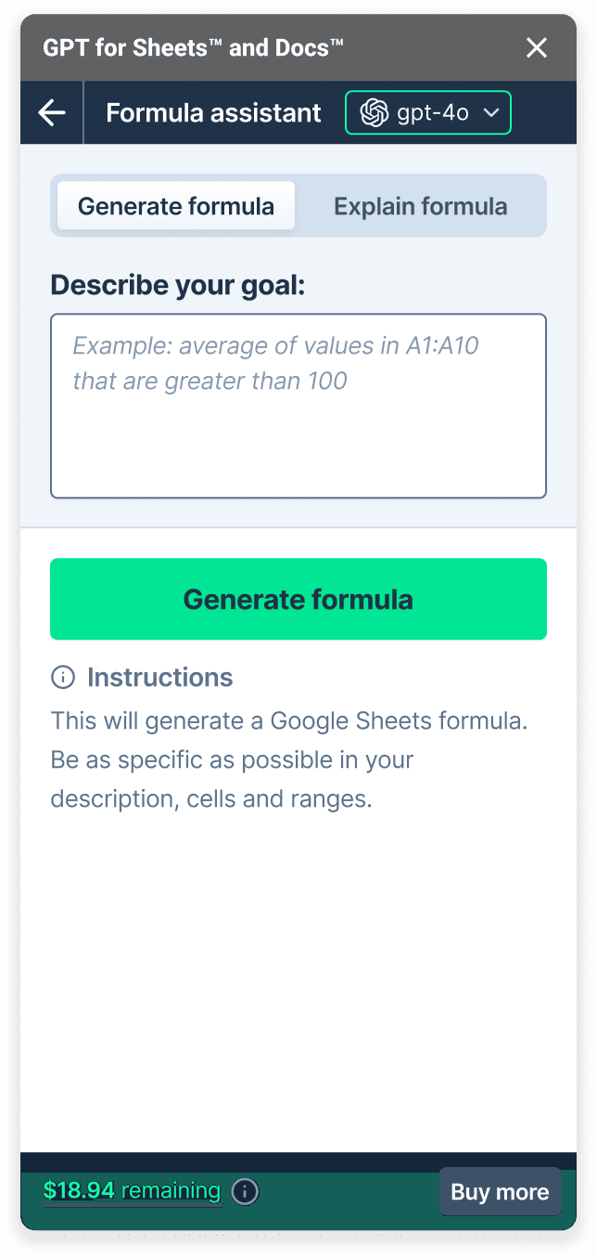
Task: Switch to the Explain formula tab
Action: click(x=420, y=206)
